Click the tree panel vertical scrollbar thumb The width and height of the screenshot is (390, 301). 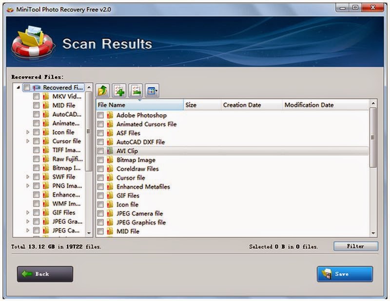[x=89, y=131]
